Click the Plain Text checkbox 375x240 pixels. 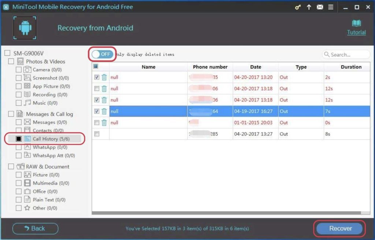(18, 199)
